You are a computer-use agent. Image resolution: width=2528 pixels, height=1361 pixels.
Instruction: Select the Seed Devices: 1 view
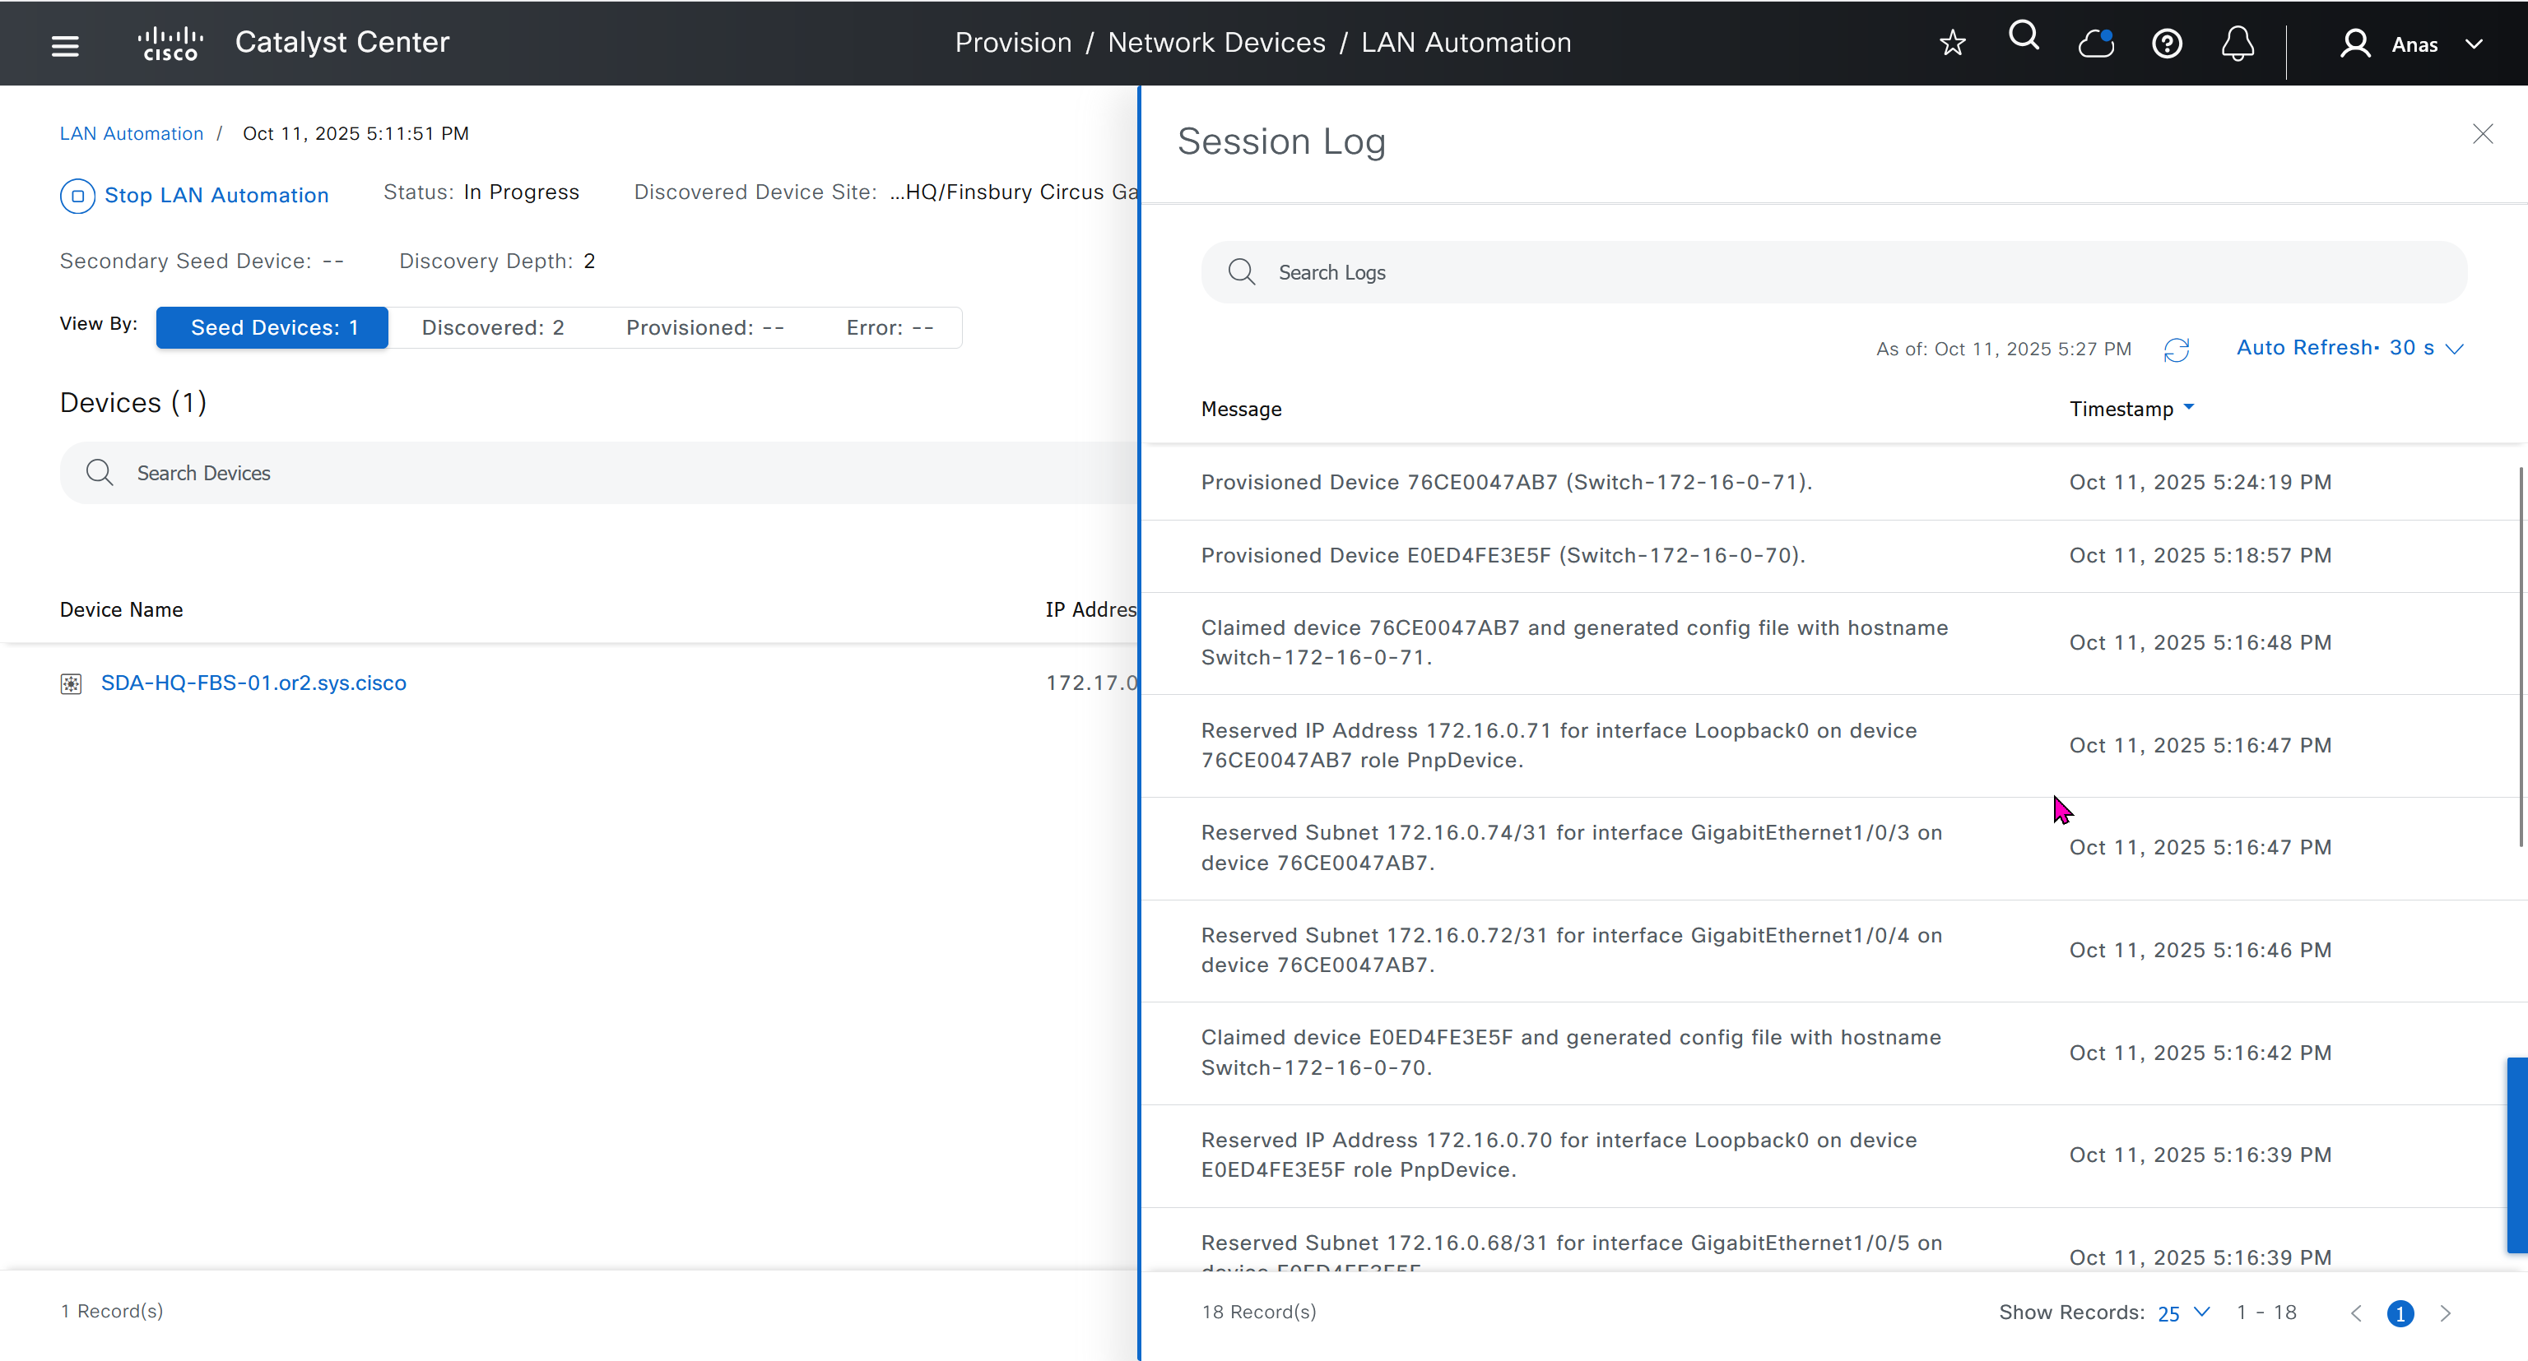[x=273, y=327]
